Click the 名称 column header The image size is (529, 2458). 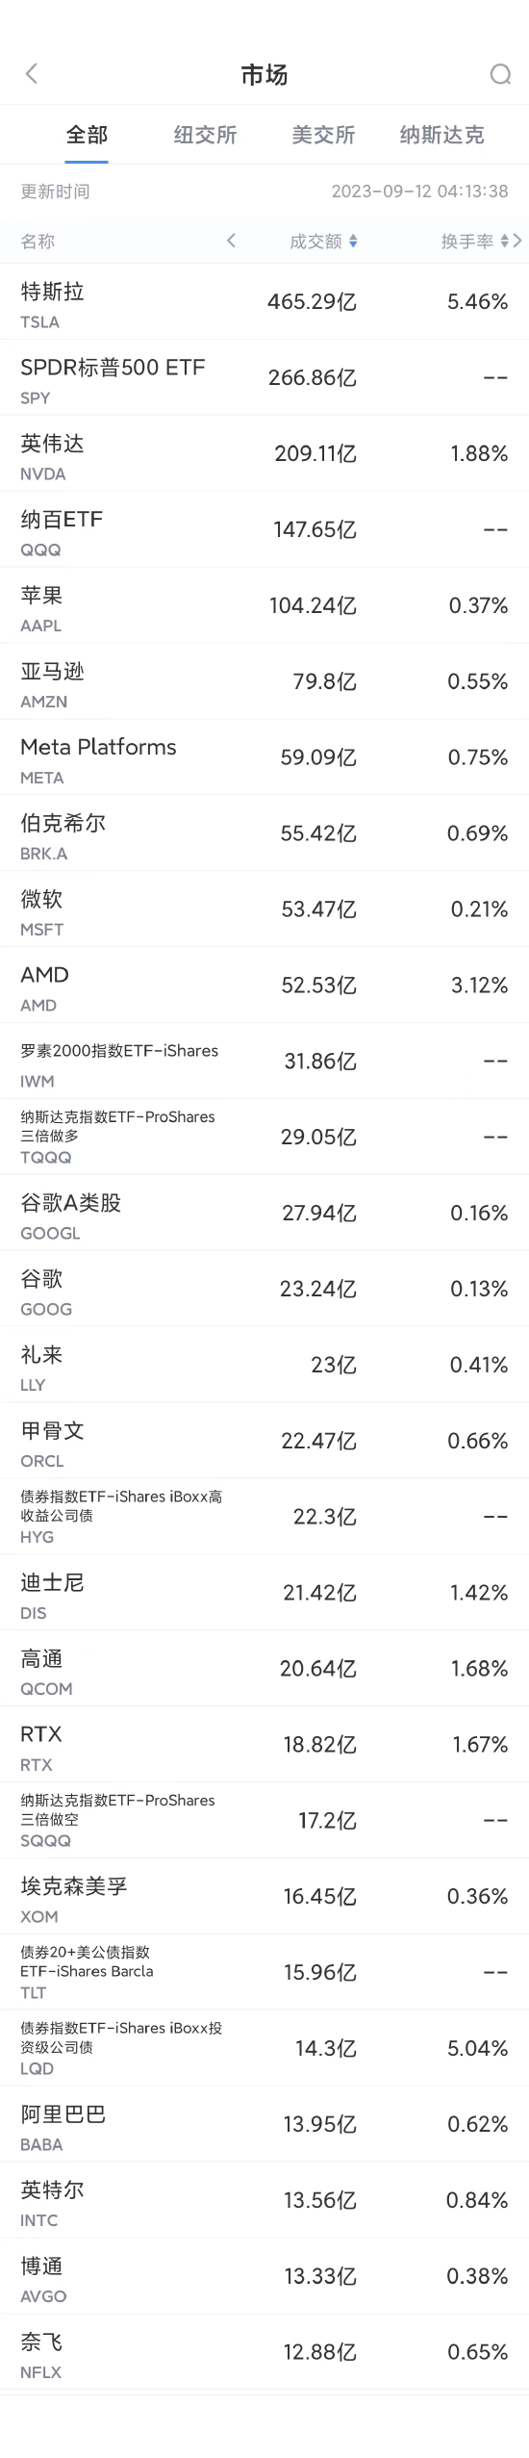pyautogui.click(x=38, y=242)
